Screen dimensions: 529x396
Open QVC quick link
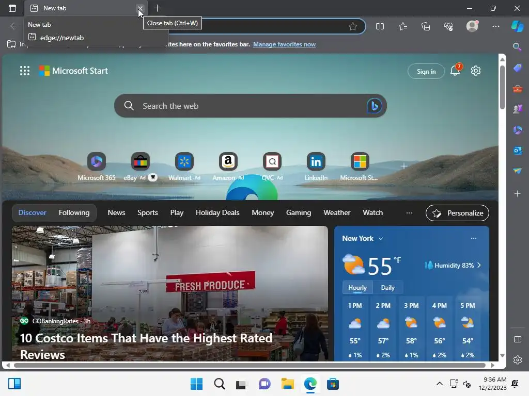(272, 167)
